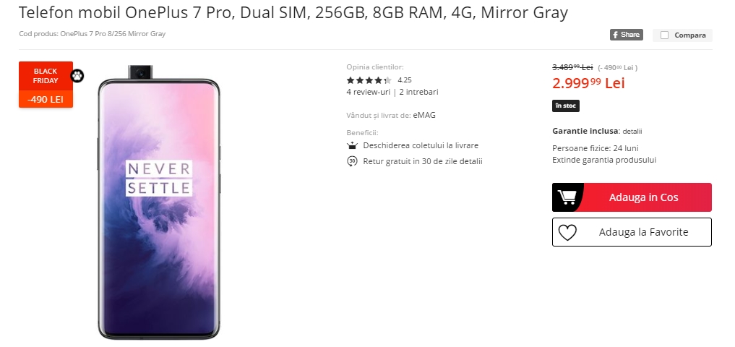
Task: Click the Facebook Share button
Action: tap(627, 35)
